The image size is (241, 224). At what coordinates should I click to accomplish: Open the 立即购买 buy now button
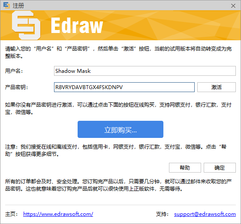point(120,129)
